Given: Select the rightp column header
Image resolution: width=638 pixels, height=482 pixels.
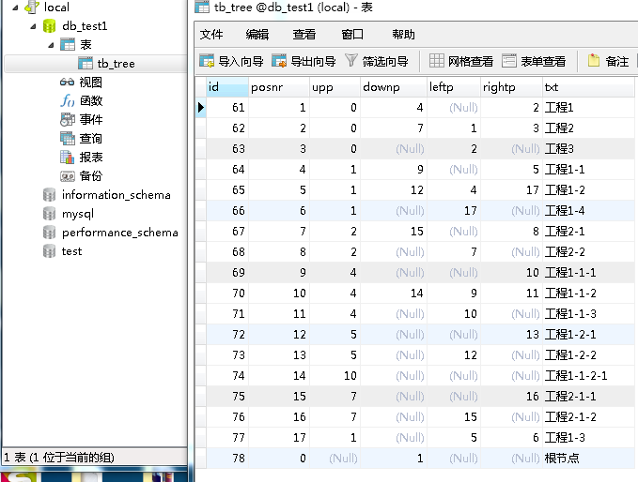Looking at the screenshot, I should [511, 87].
